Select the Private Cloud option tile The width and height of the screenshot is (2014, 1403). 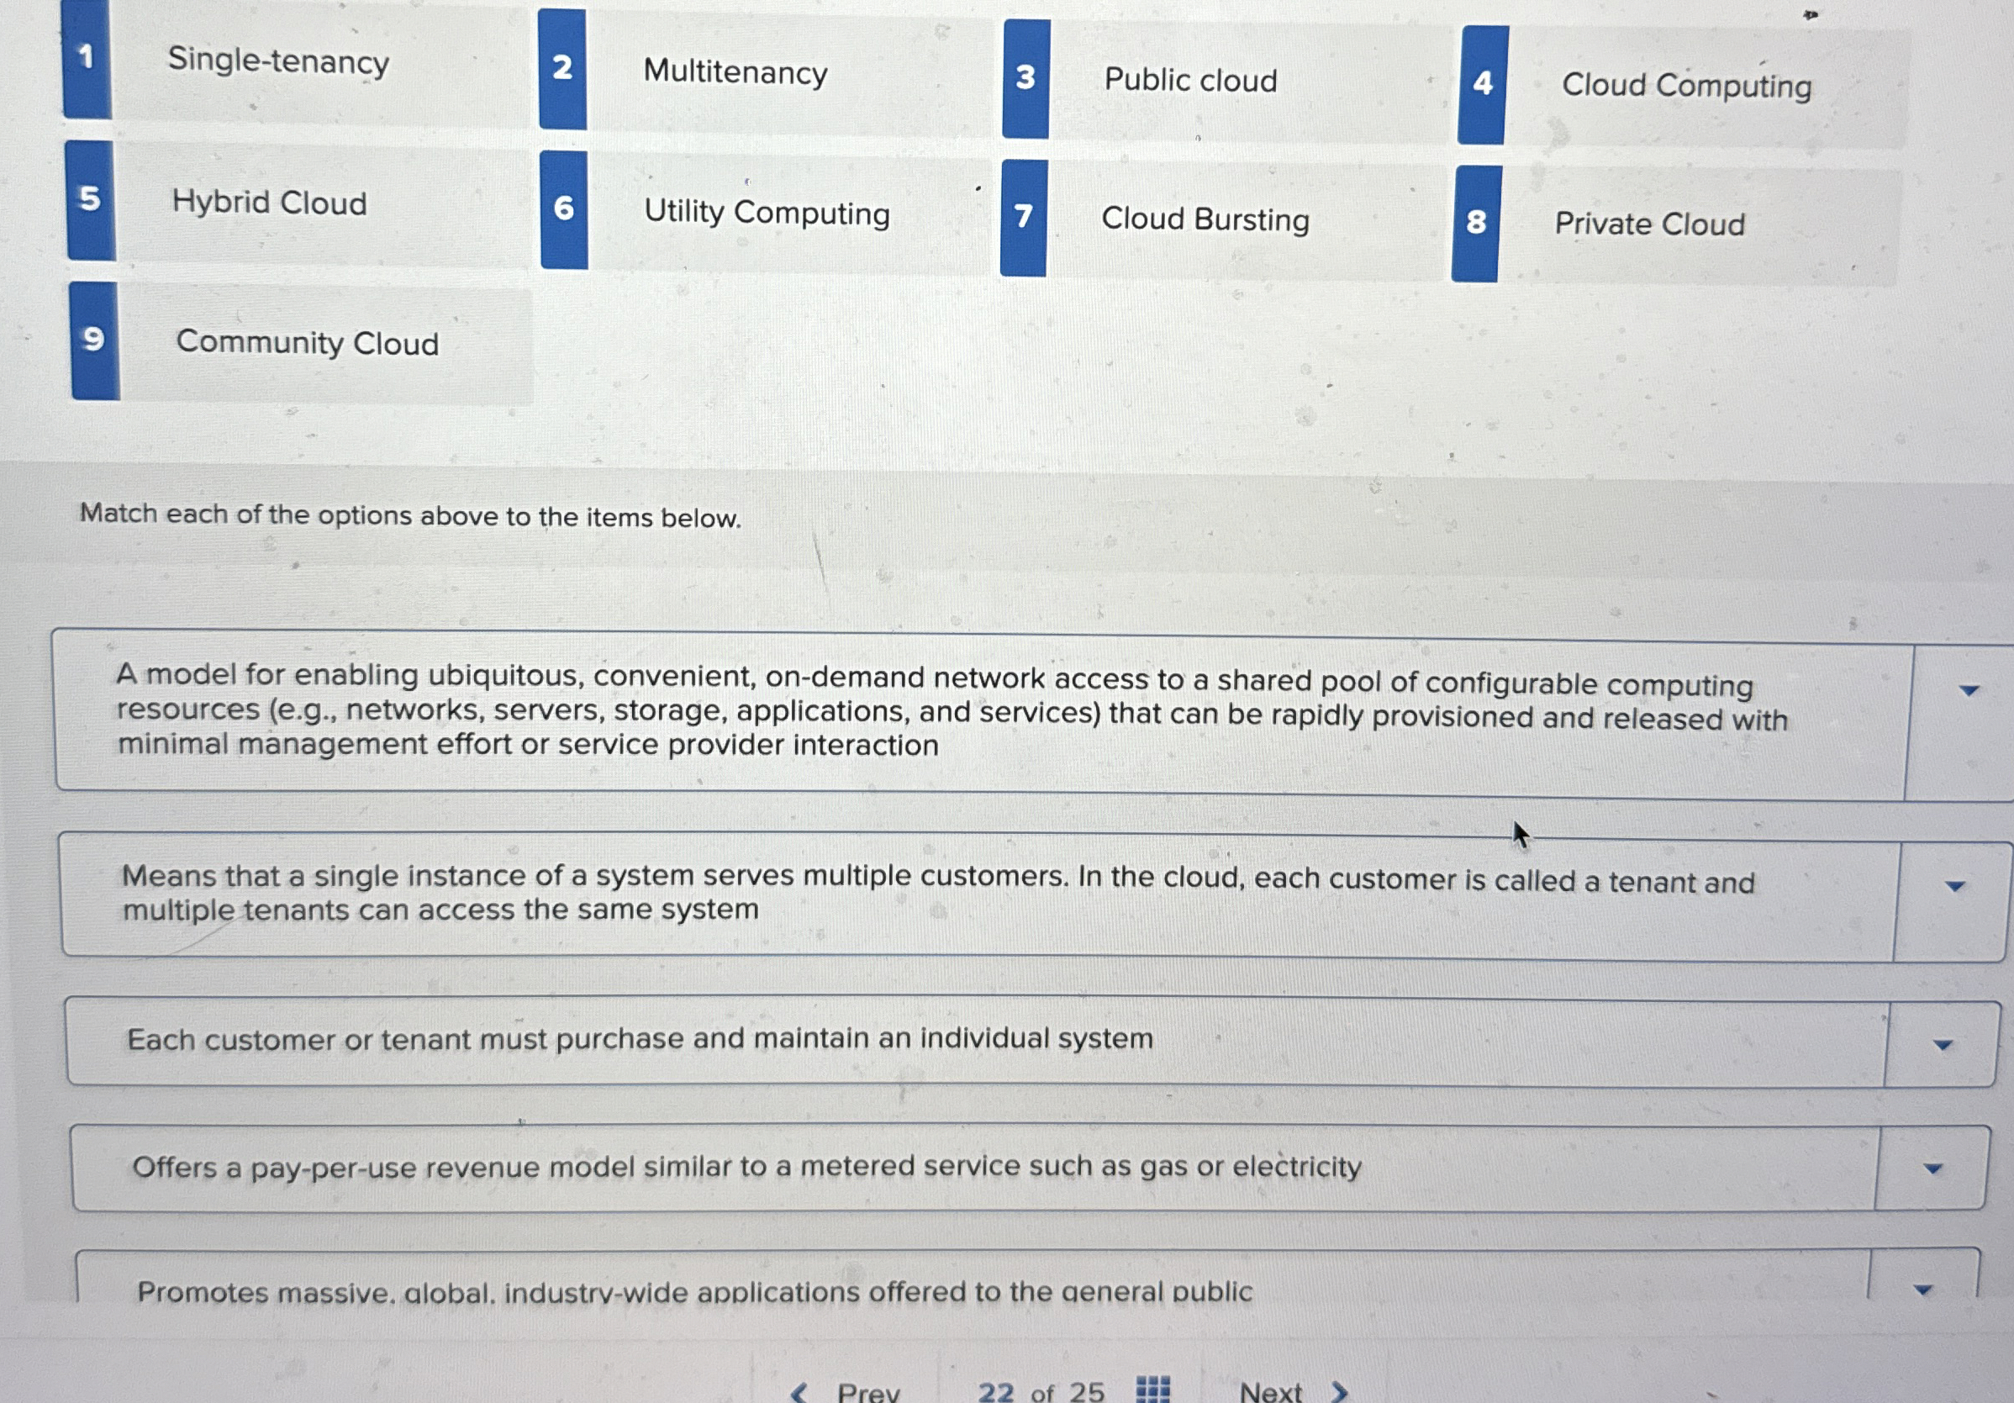pos(1649,224)
